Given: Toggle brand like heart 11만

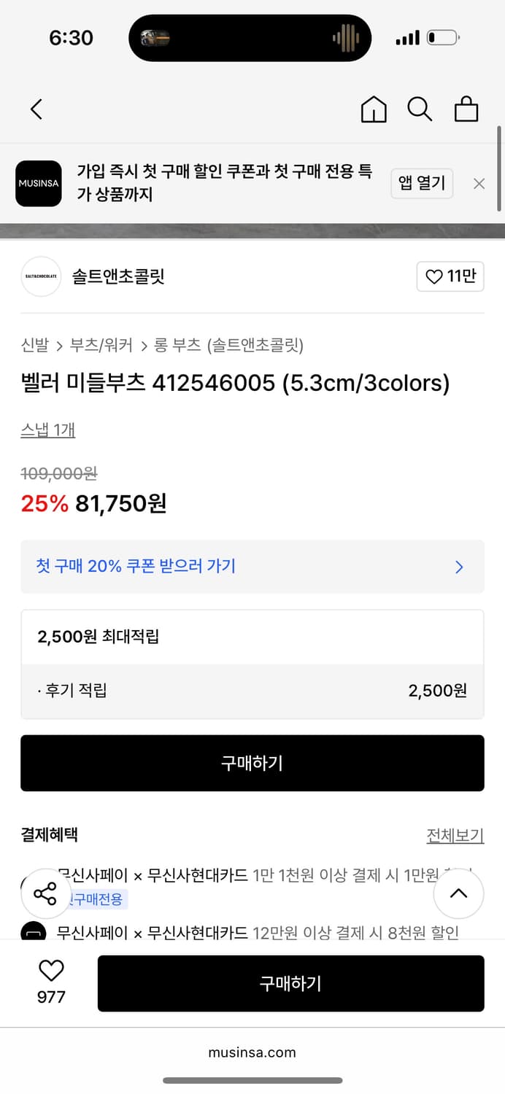Looking at the screenshot, I should pos(450,276).
